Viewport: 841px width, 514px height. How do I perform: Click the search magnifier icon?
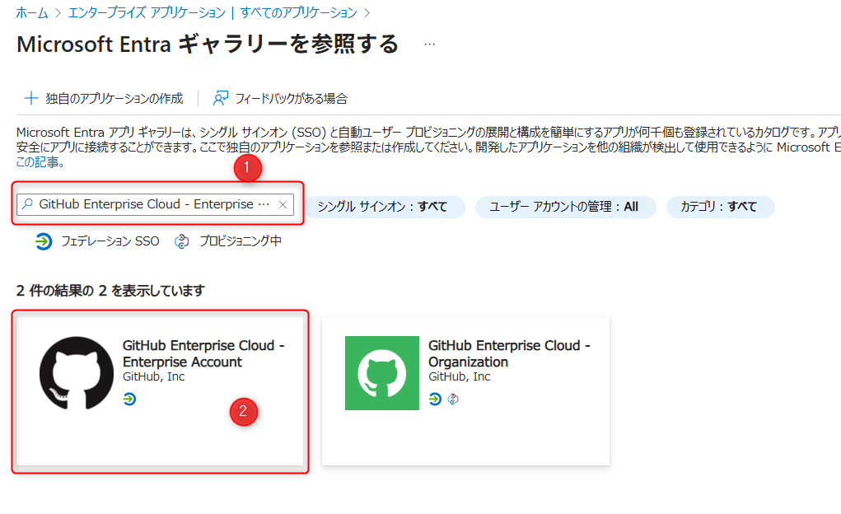click(27, 204)
